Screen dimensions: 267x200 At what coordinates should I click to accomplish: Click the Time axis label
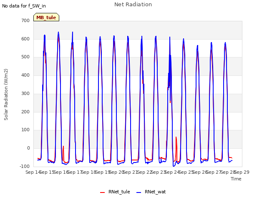[236, 179]
